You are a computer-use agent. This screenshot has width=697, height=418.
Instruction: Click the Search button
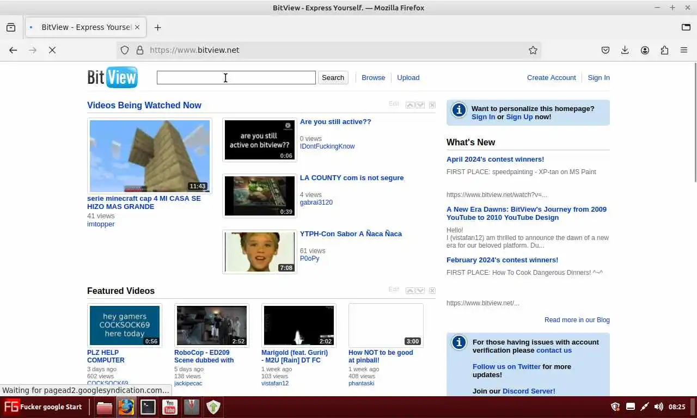pos(333,77)
